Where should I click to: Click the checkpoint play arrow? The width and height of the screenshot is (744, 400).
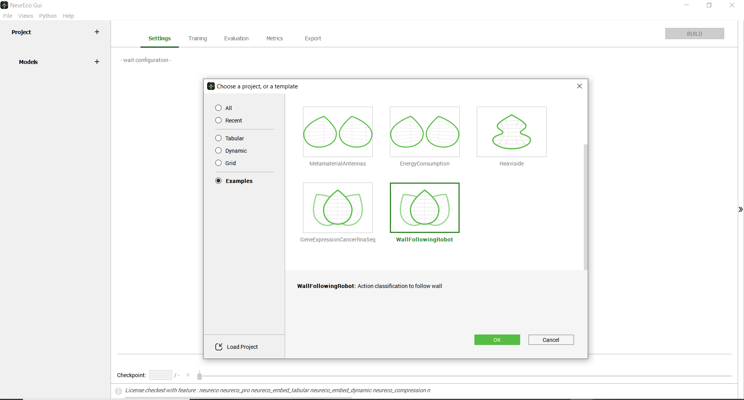click(x=188, y=375)
